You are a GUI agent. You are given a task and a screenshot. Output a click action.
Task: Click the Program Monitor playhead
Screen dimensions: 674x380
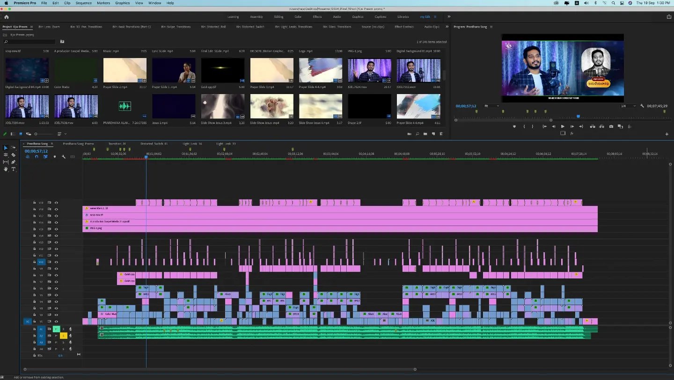pos(578,117)
